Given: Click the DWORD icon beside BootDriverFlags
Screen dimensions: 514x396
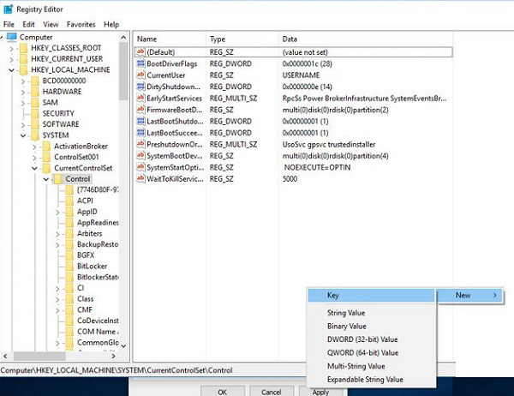Looking at the screenshot, I should pos(140,63).
